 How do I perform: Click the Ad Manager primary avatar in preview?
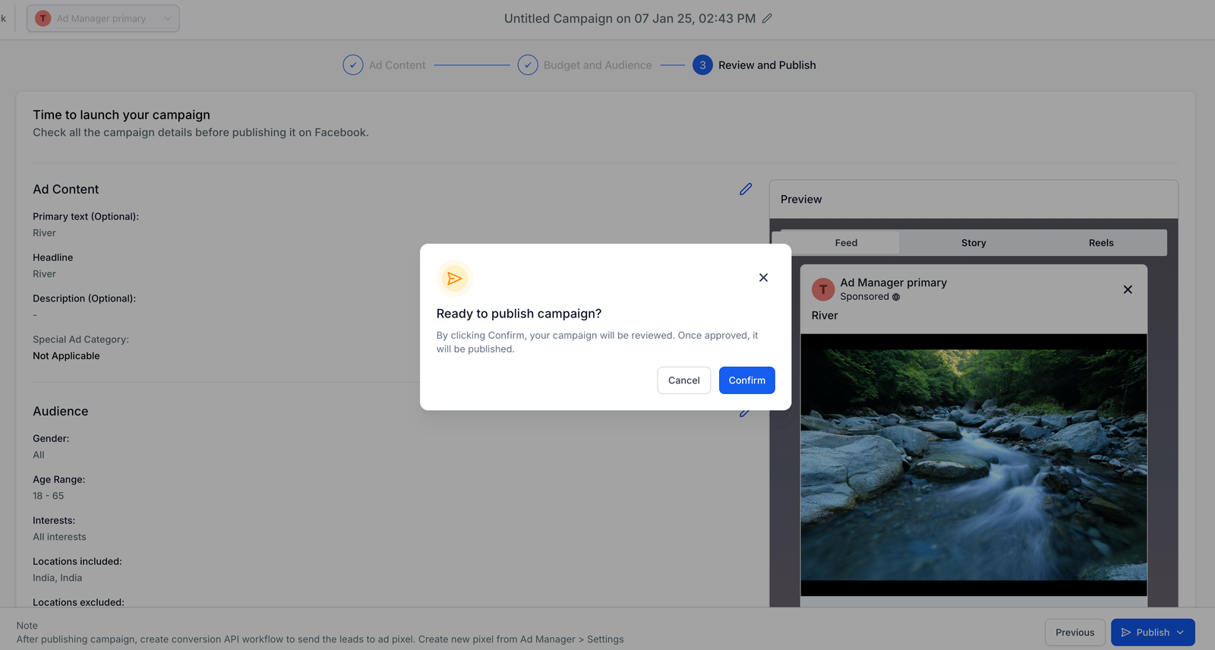pos(823,289)
